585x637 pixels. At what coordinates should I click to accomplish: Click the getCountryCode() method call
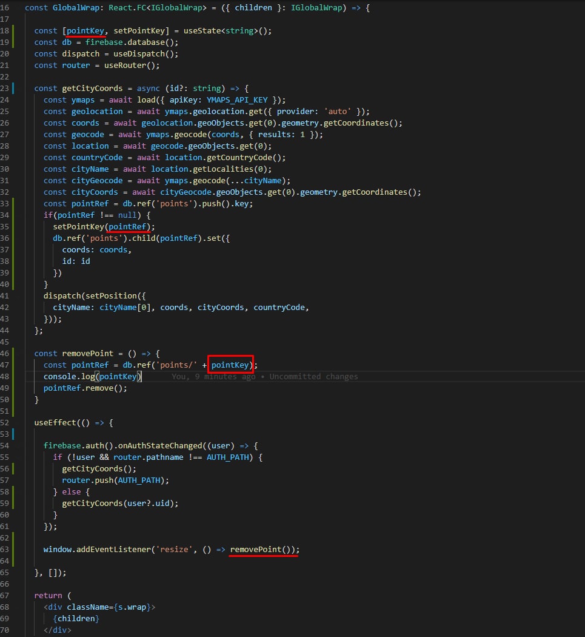pos(244,158)
